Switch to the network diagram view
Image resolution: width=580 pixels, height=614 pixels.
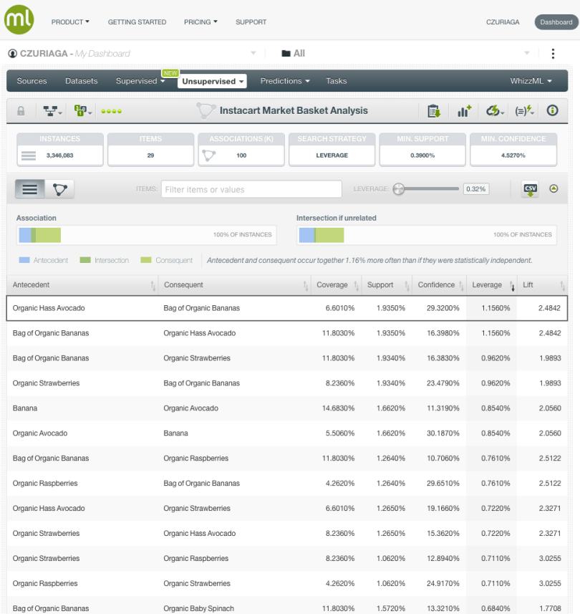(x=59, y=188)
